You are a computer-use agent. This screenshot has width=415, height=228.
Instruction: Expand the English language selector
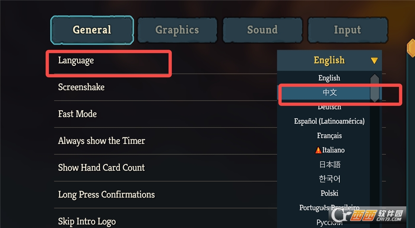point(329,61)
